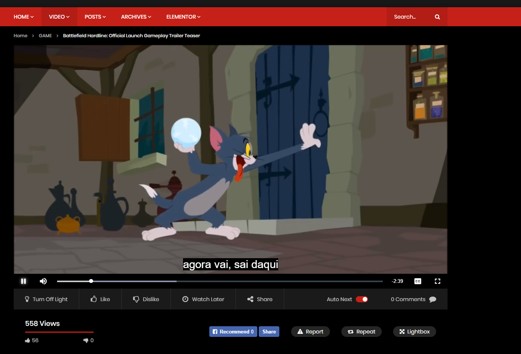This screenshot has height=354, width=521.
Task: Add video to Watch Later
Action: coord(203,299)
